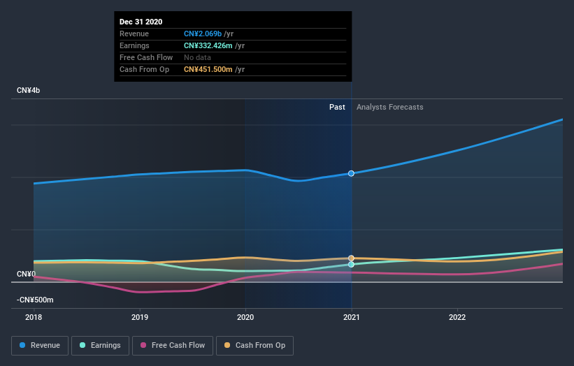Click the Analysts Forecasts label
This screenshot has height=366, width=574.
point(390,107)
